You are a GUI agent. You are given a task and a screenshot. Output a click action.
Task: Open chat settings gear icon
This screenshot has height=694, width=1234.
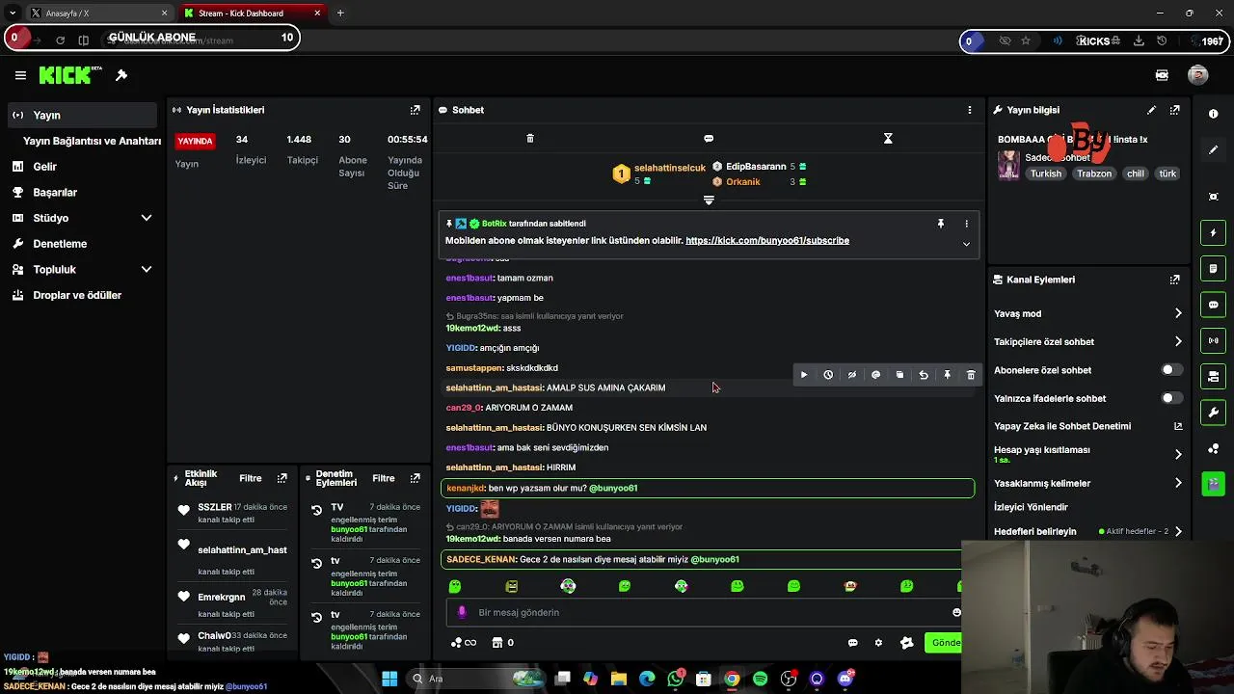click(878, 643)
